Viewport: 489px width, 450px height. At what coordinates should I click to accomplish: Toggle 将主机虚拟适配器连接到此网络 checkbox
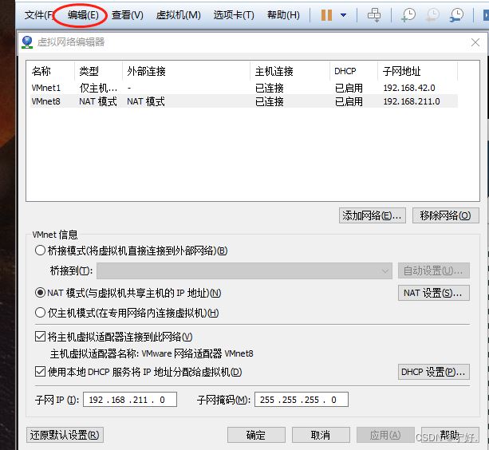[x=40, y=337]
